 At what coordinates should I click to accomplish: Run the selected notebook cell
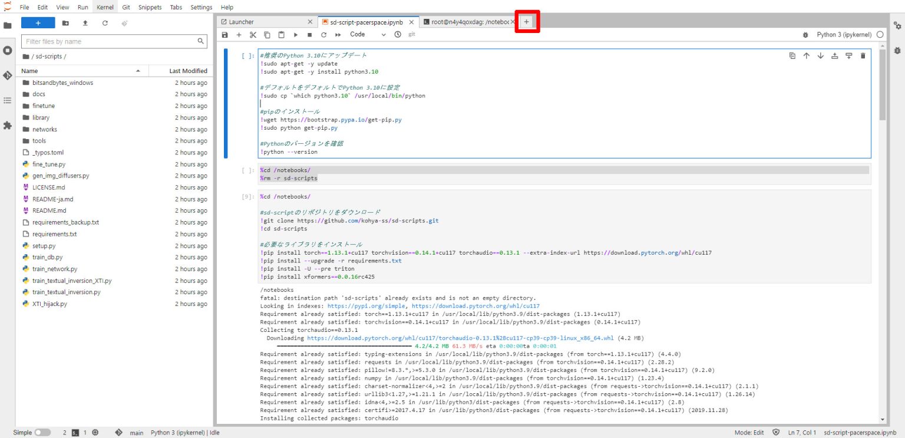(x=295, y=34)
